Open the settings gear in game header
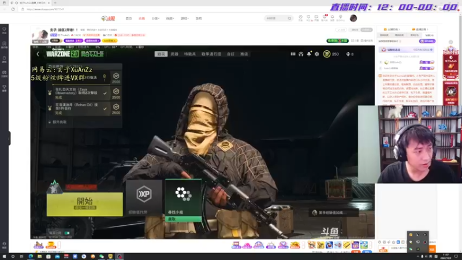The height and width of the screenshot is (260, 462). [316, 54]
